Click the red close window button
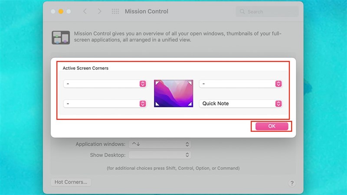Screen dimensions: 347x195 pyautogui.click(x=52, y=11)
